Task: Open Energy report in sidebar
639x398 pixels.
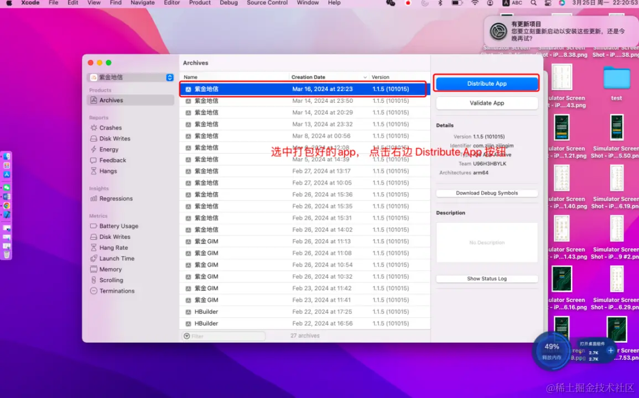Action: click(x=108, y=149)
